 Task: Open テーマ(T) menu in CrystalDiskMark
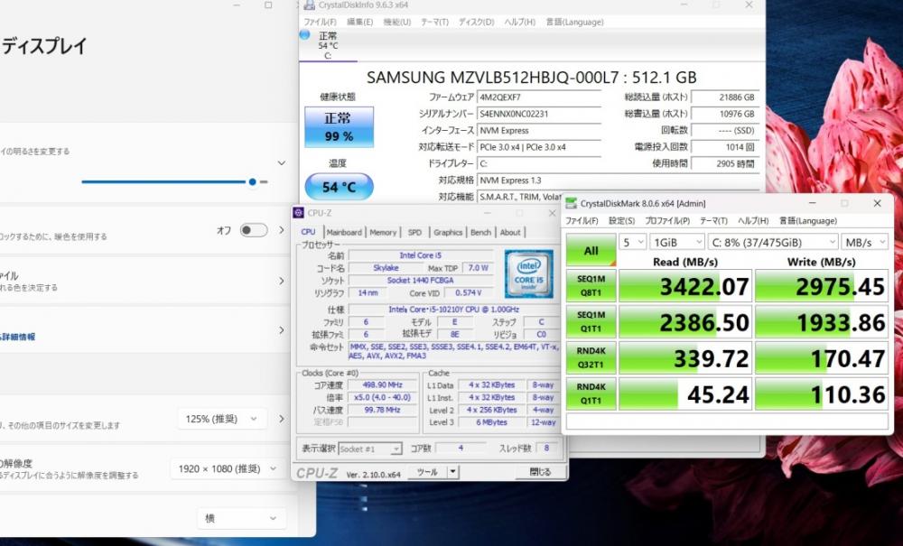(713, 221)
